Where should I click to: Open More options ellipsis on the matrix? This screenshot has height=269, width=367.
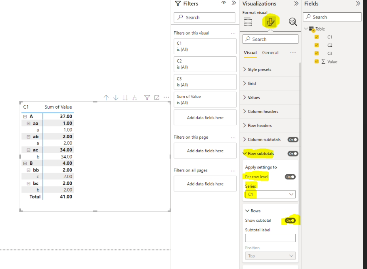pos(166,97)
